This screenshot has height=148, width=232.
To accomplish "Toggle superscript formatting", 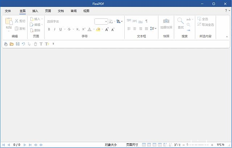I will [x=84, y=29].
